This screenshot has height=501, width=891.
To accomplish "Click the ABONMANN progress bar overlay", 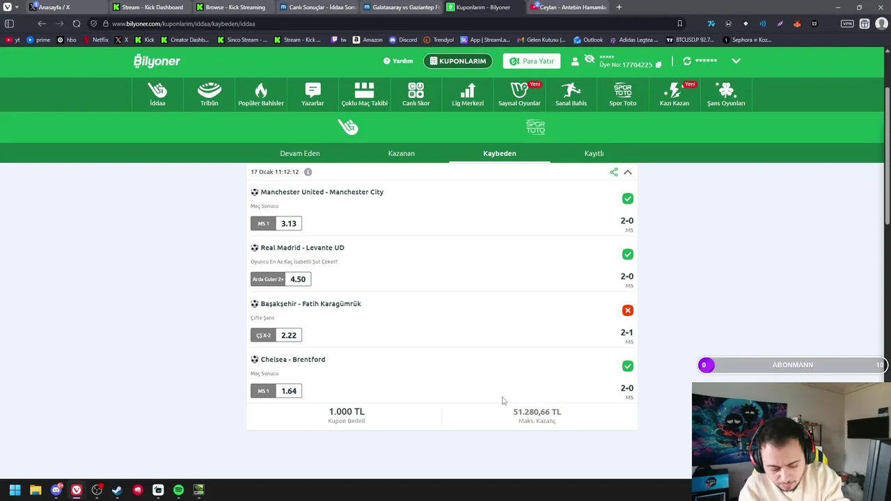I will [x=793, y=365].
